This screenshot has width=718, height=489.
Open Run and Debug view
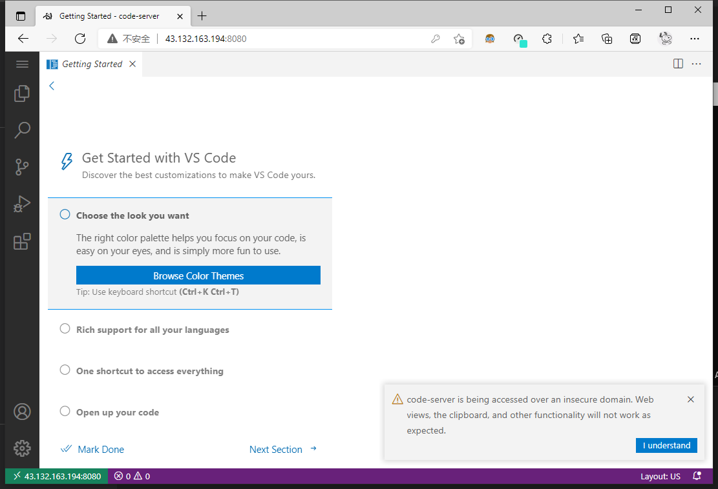point(22,205)
